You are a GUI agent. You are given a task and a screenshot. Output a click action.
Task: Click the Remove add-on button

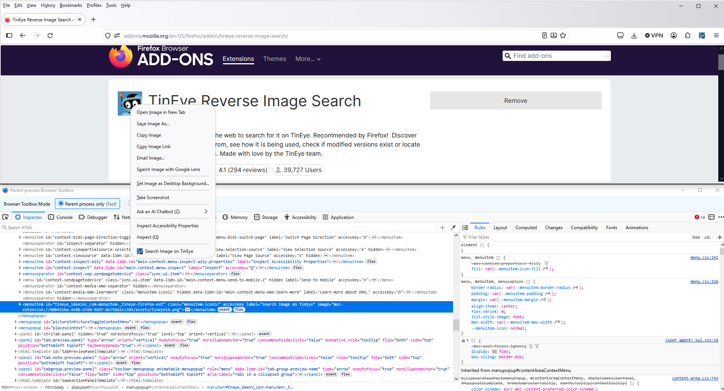point(516,101)
